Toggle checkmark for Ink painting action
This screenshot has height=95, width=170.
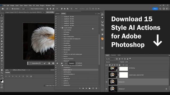(56, 43)
